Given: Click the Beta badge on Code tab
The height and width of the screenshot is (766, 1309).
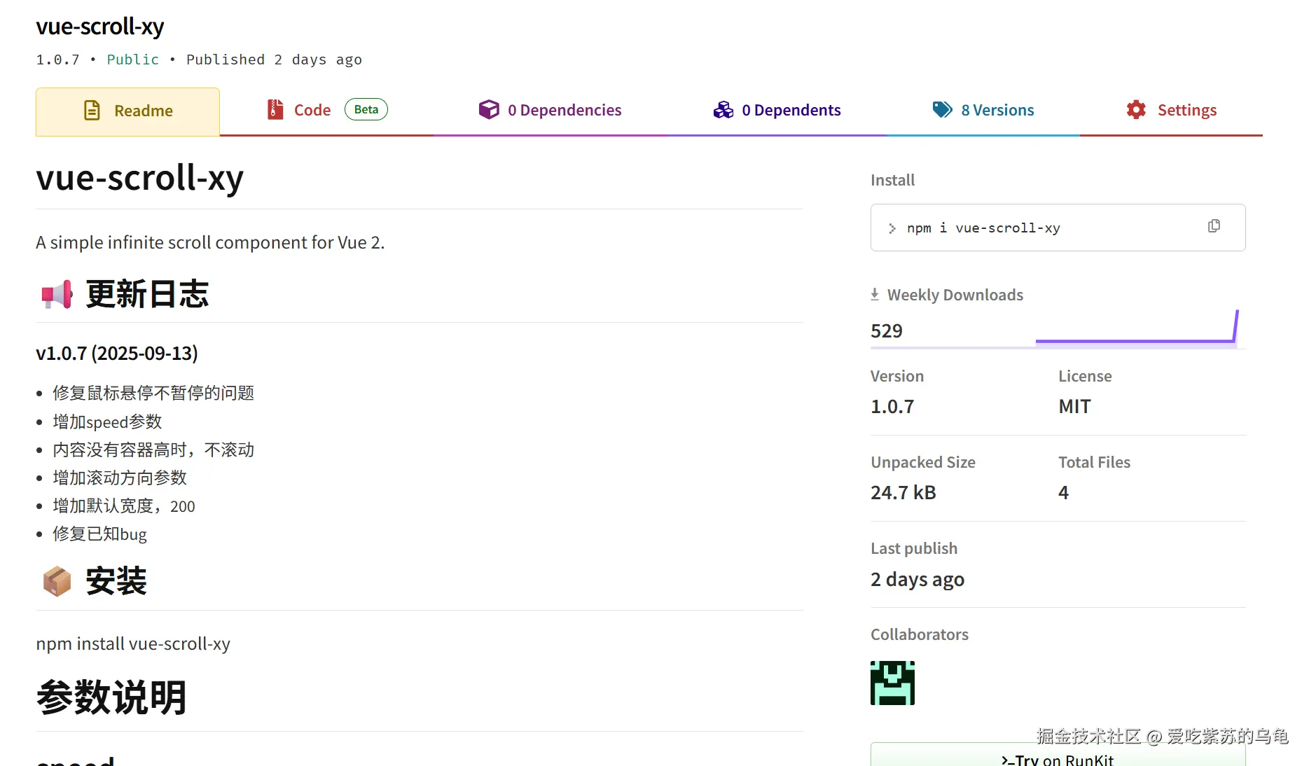Looking at the screenshot, I should click(366, 110).
